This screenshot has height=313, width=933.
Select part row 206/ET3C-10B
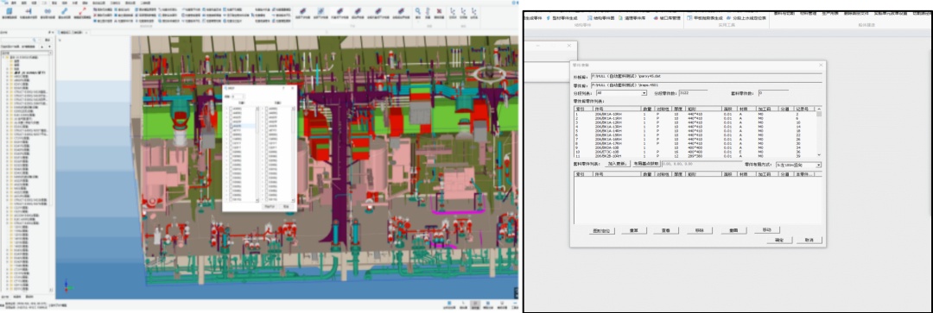tap(694, 152)
